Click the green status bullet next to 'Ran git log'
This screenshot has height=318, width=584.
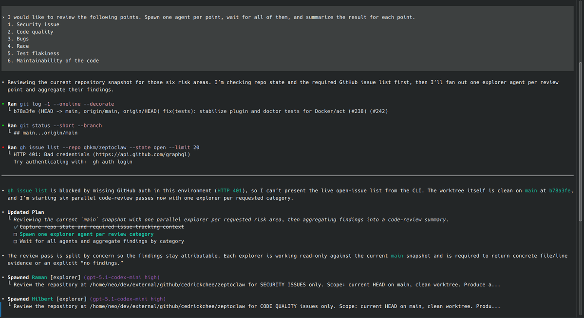[3, 104]
